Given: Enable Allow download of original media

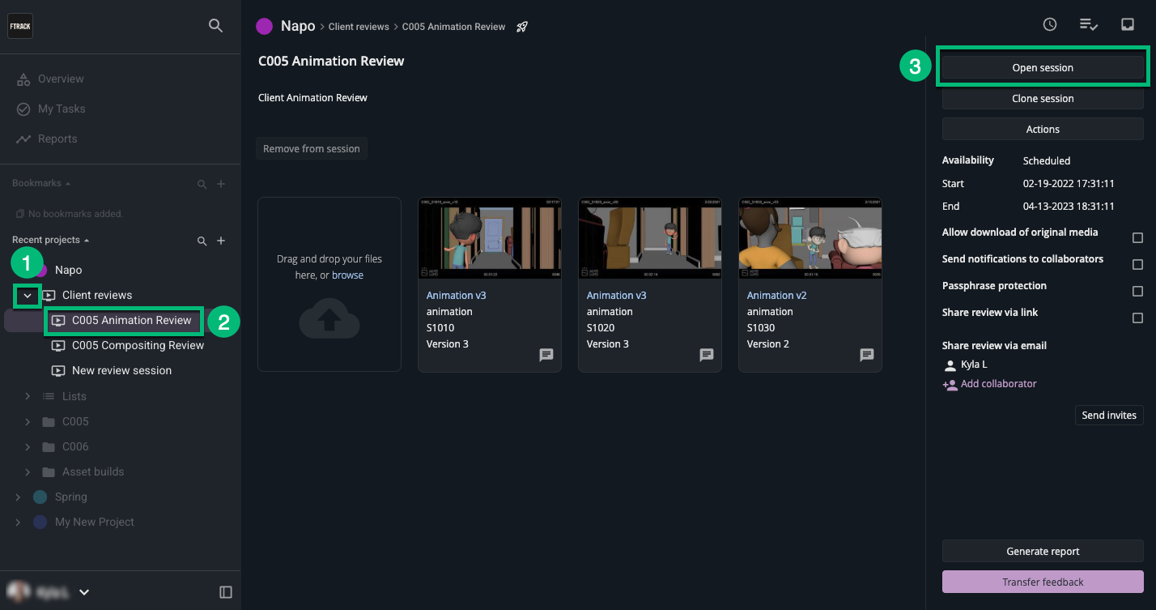Looking at the screenshot, I should 1137,237.
